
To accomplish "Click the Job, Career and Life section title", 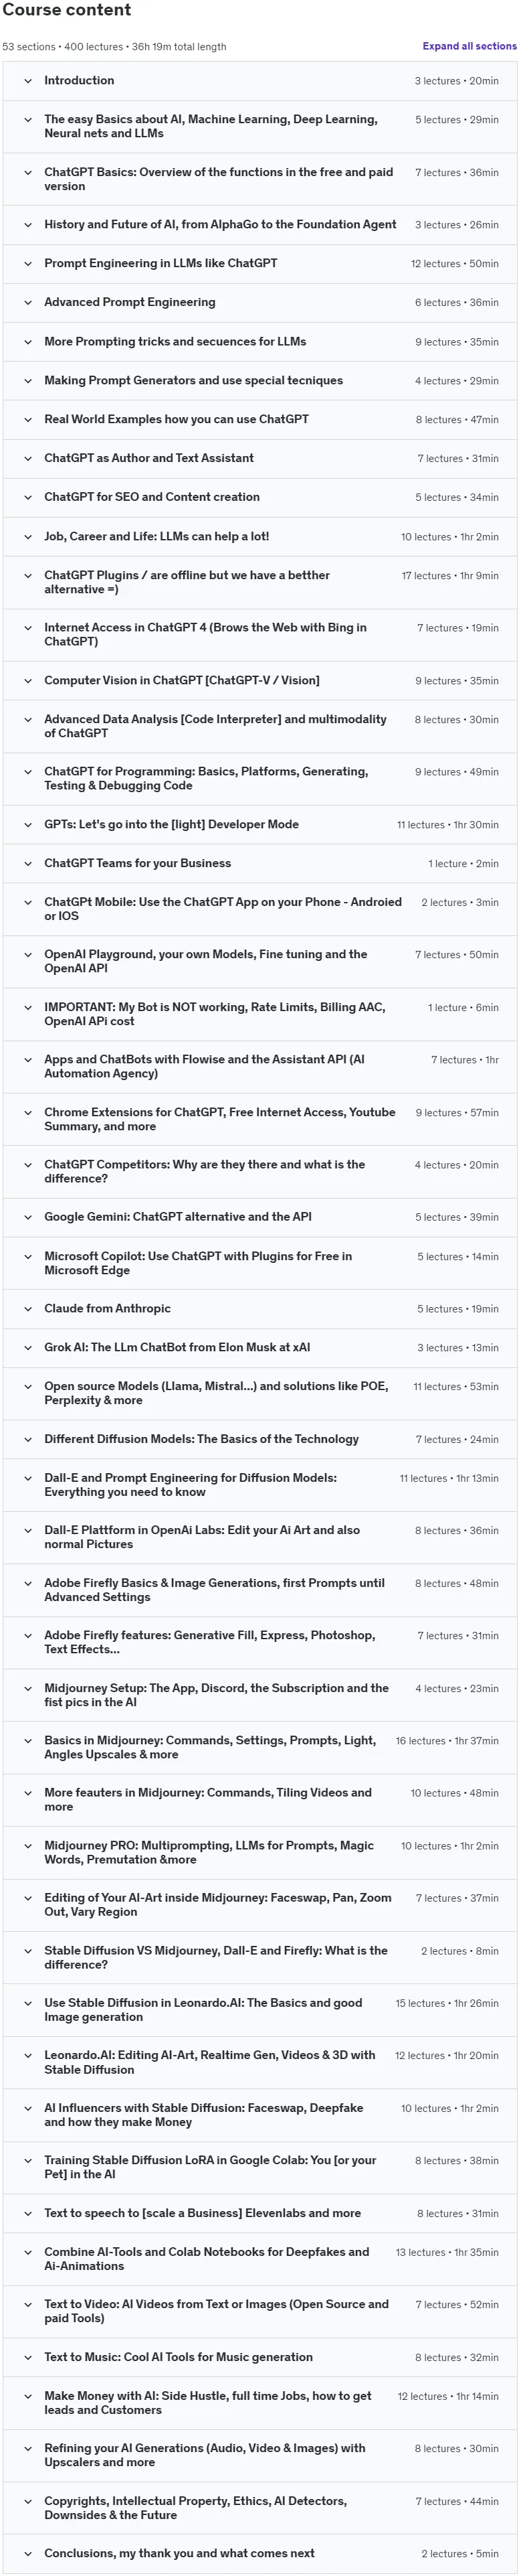I will 157,536.
